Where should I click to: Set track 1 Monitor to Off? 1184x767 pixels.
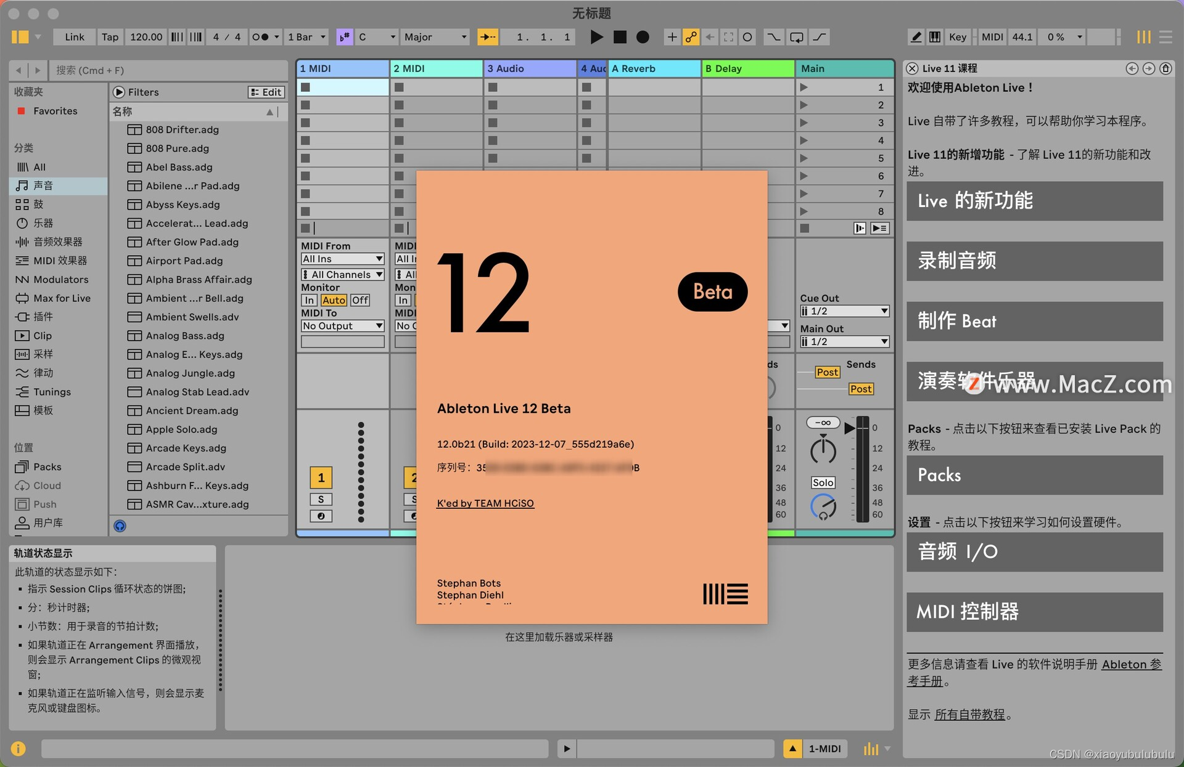click(x=360, y=301)
